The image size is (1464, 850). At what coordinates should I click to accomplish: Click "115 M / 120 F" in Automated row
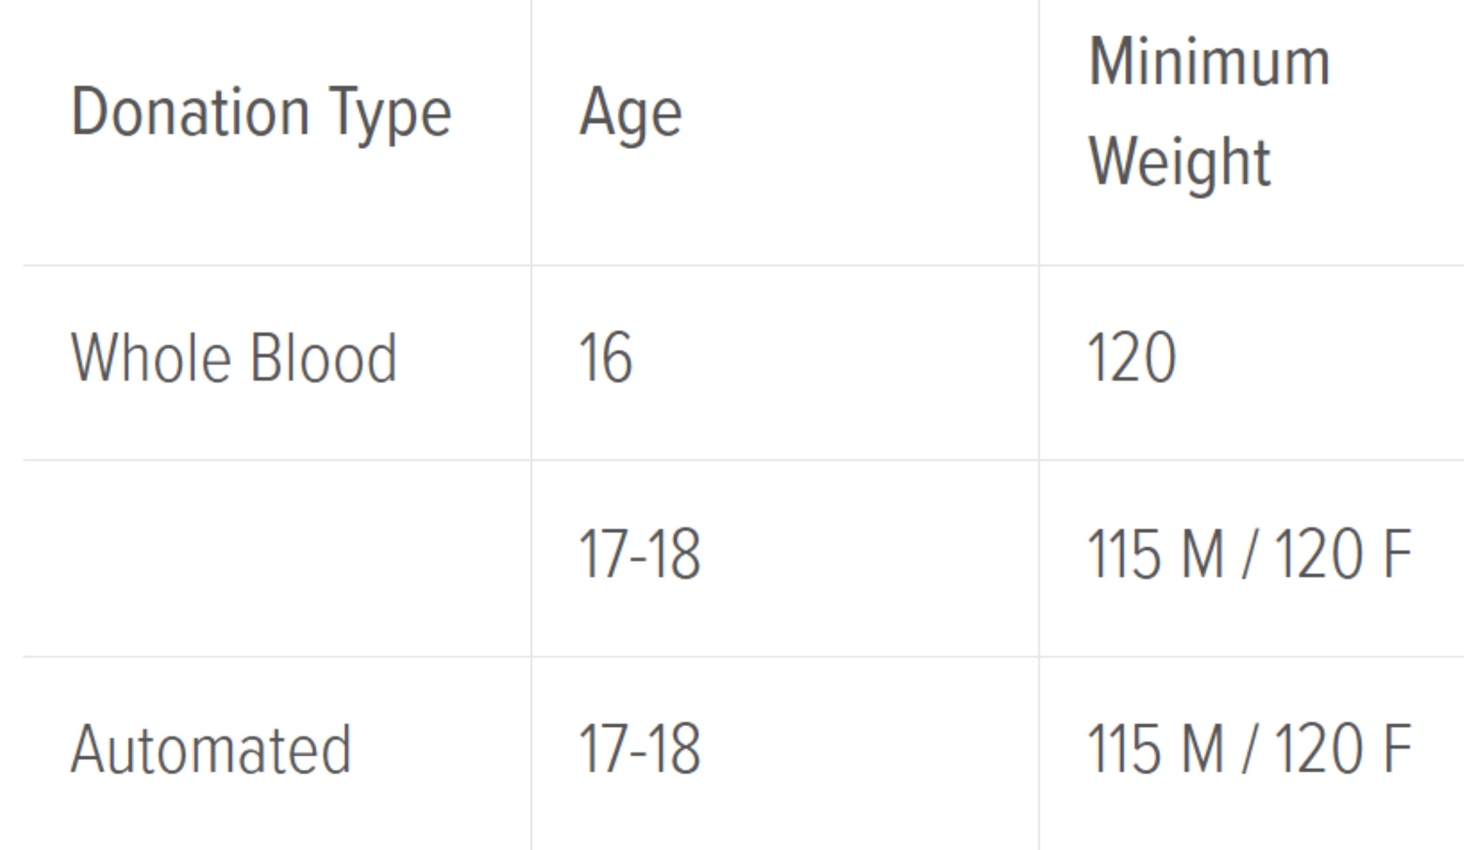(x=1250, y=749)
